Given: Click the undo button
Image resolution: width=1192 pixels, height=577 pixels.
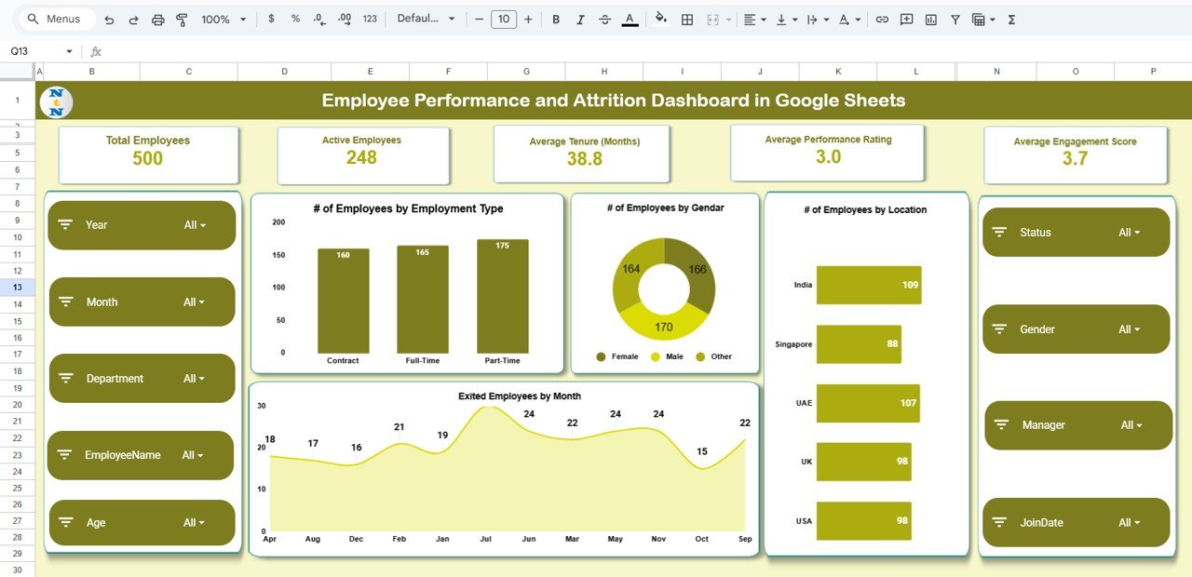Looking at the screenshot, I should coord(109,18).
